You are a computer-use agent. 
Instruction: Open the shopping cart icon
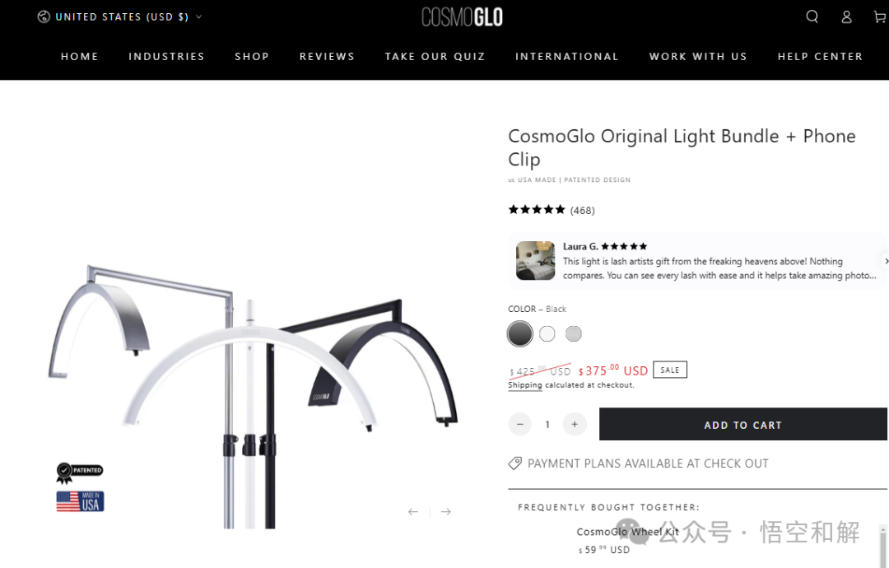click(x=879, y=17)
